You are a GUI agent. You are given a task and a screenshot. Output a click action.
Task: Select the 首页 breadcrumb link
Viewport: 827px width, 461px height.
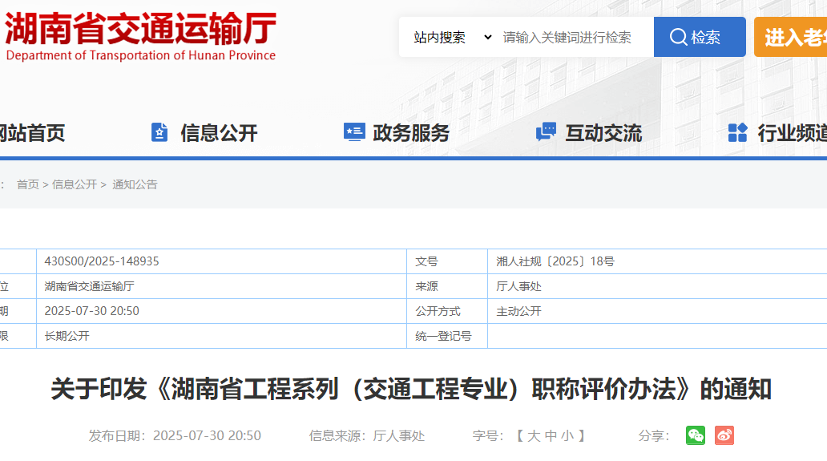[28, 184]
